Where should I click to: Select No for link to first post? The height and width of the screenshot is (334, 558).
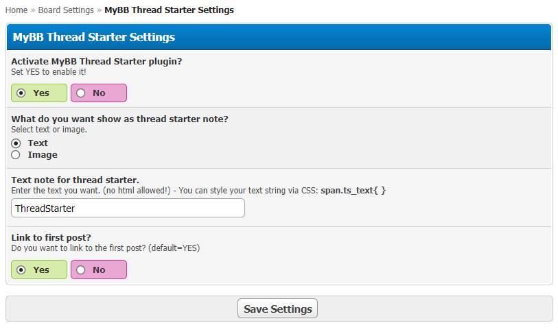pyautogui.click(x=81, y=270)
